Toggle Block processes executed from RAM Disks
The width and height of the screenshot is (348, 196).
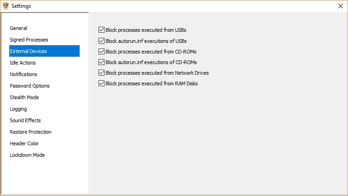(x=102, y=83)
